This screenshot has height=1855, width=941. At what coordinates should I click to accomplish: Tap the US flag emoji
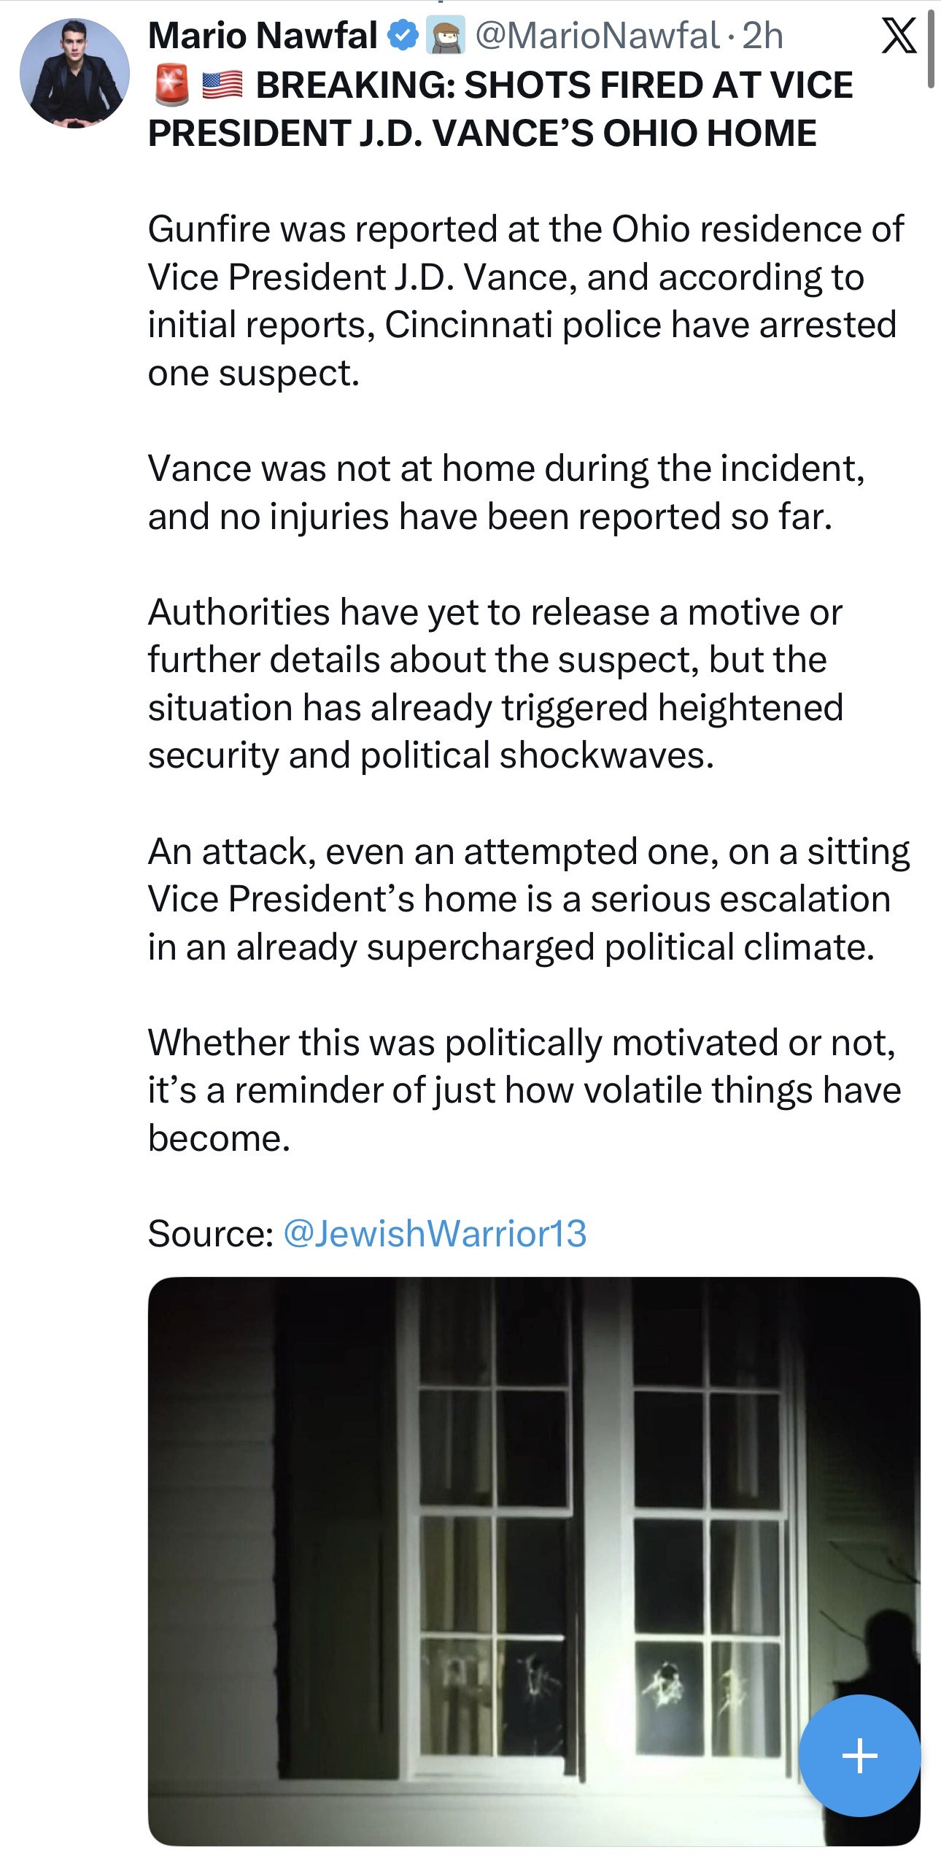(x=222, y=85)
